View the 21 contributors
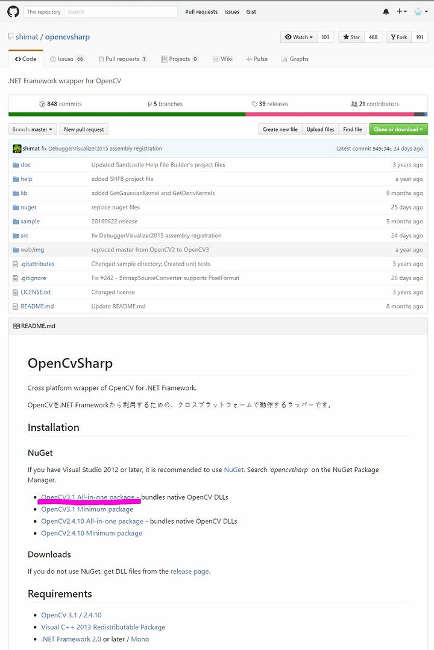 click(x=375, y=104)
